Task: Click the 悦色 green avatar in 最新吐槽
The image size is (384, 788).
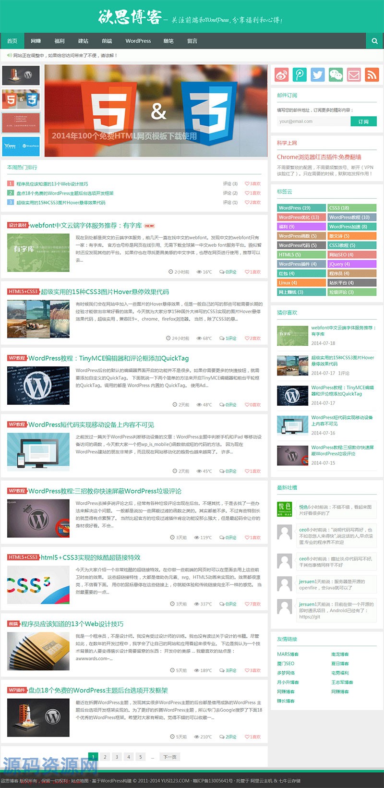Action: pos(285,509)
